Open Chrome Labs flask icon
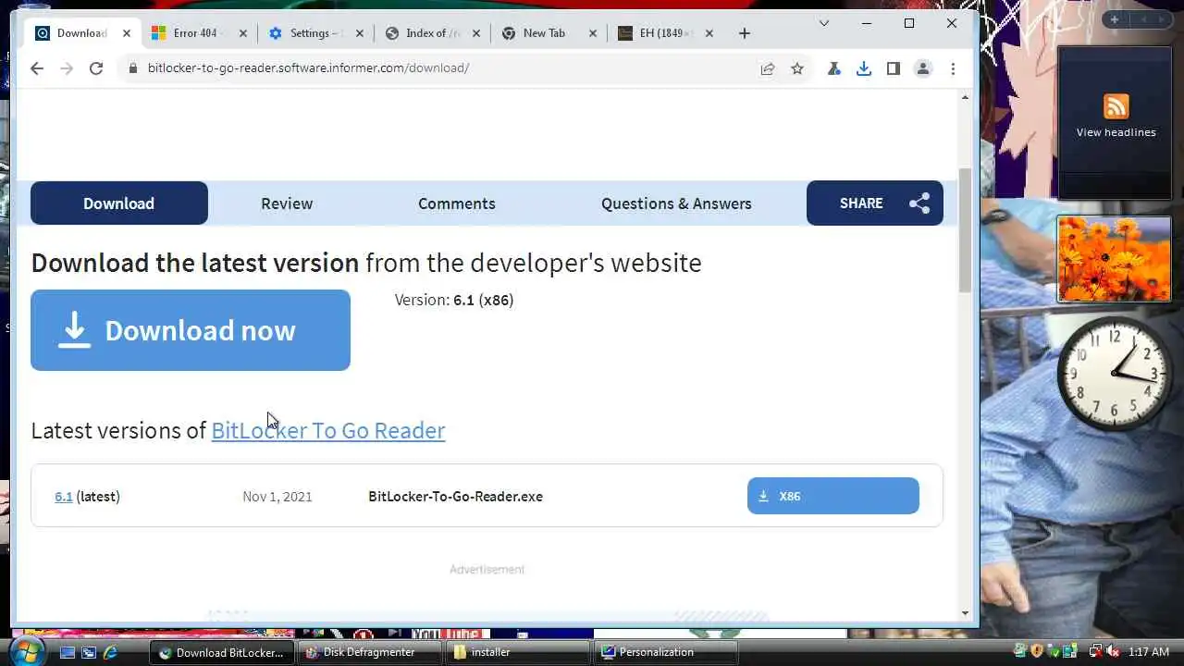The height and width of the screenshot is (666, 1184). 834,68
